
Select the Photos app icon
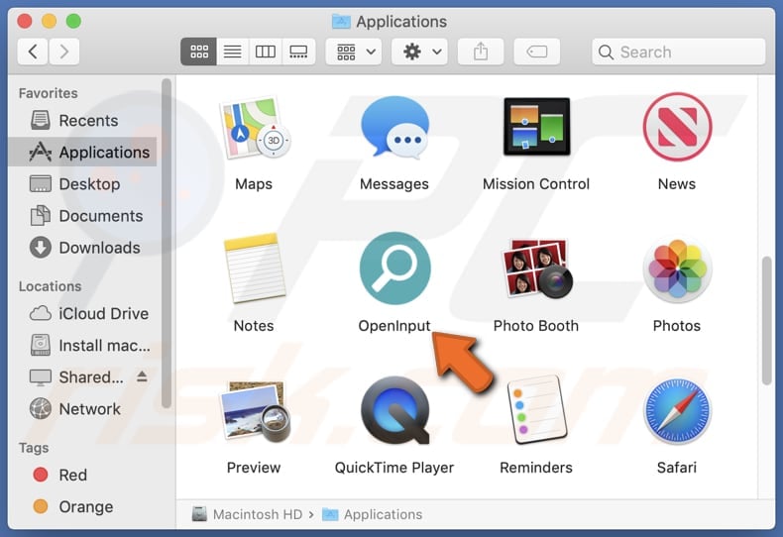(x=677, y=268)
